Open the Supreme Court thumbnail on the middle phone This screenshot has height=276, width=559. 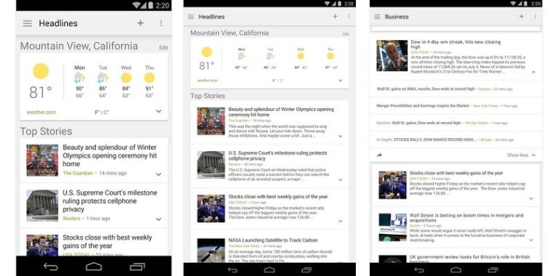(x=211, y=165)
